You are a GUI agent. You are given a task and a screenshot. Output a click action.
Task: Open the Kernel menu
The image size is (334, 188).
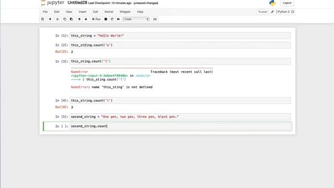pos(109,11)
